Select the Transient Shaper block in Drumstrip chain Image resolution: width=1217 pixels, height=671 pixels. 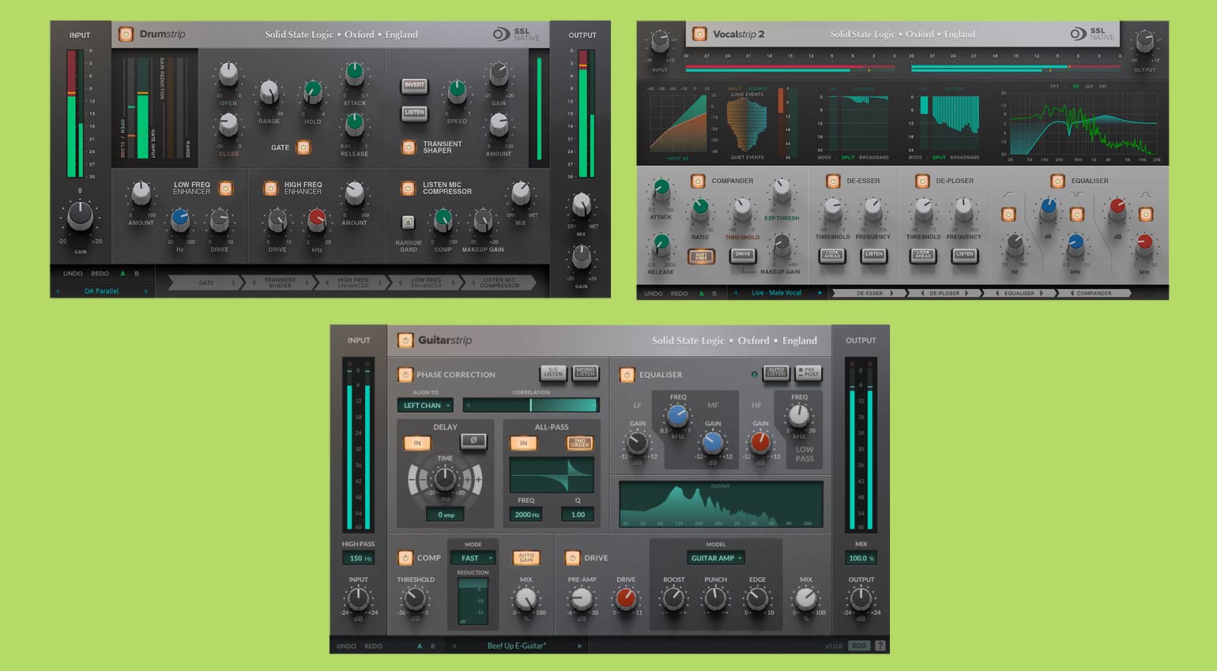(x=280, y=282)
